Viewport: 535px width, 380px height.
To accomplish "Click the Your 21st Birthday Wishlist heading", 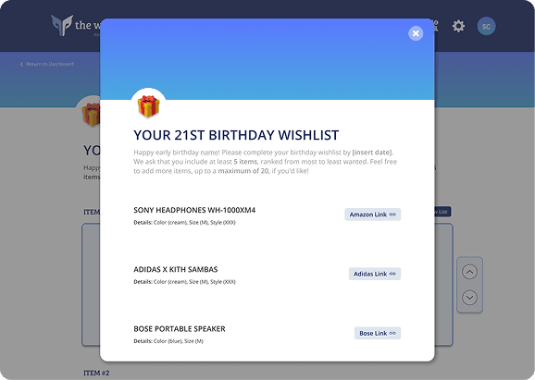I will point(236,135).
